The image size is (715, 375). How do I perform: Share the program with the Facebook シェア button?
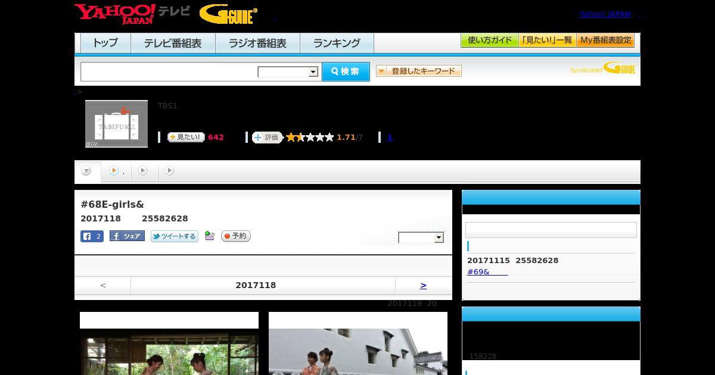point(127,236)
